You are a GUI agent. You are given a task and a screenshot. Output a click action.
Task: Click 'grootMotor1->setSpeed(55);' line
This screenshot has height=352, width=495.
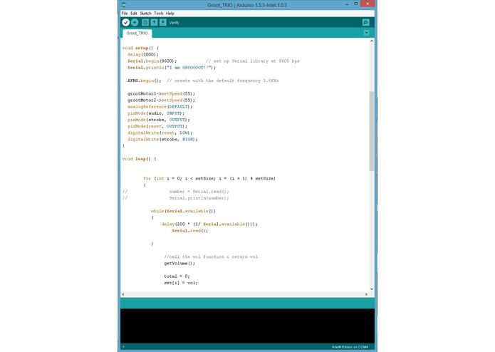(x=161, y=94)
